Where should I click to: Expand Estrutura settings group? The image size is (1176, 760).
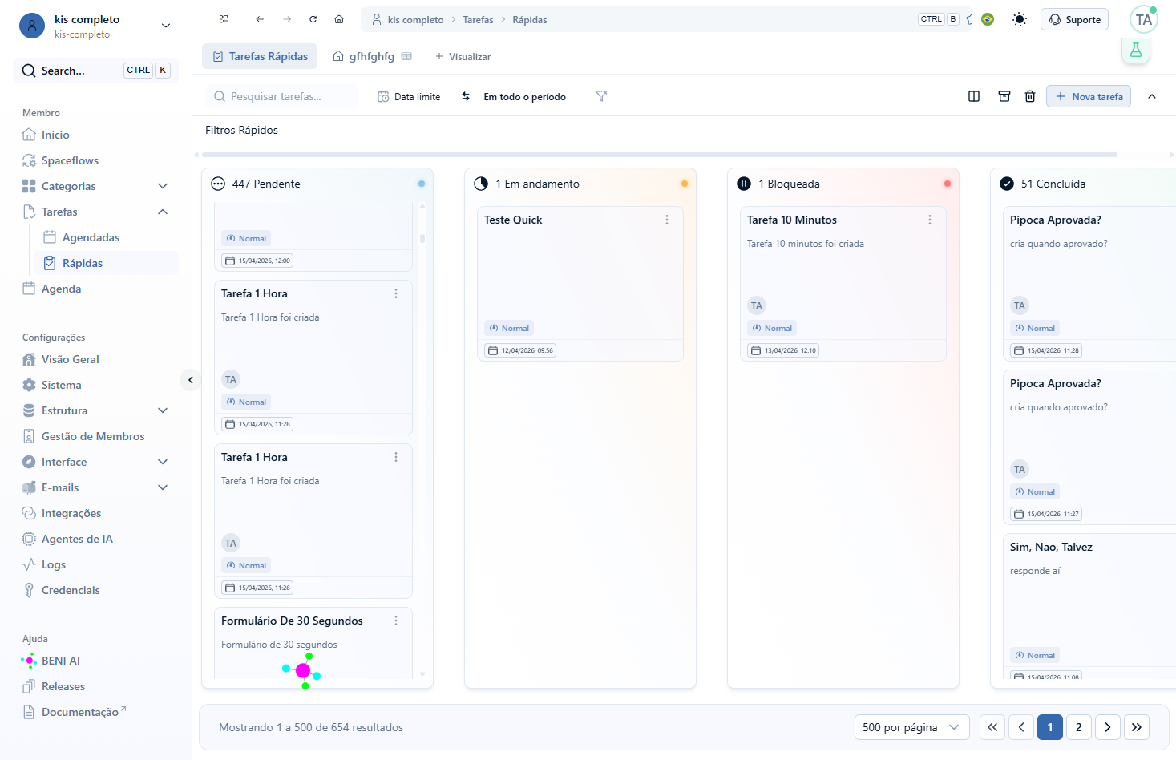pyautogui.click(x=163, y=410)
